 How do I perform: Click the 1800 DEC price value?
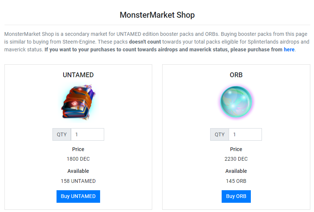tap(78, 159)
